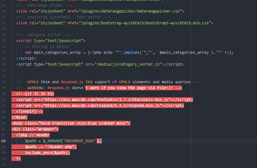Click 'category_sorter.js' script source line
This screenshot has width=257, height=168.
(100, 64)
